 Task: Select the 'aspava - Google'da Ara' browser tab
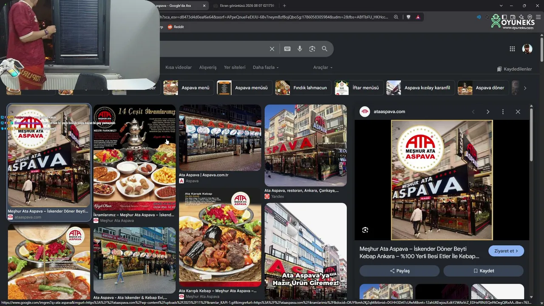181,6
